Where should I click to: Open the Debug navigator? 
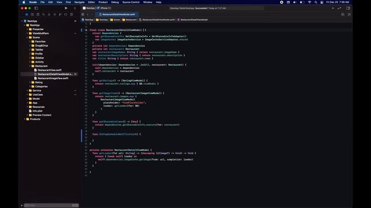click(60, 14)
